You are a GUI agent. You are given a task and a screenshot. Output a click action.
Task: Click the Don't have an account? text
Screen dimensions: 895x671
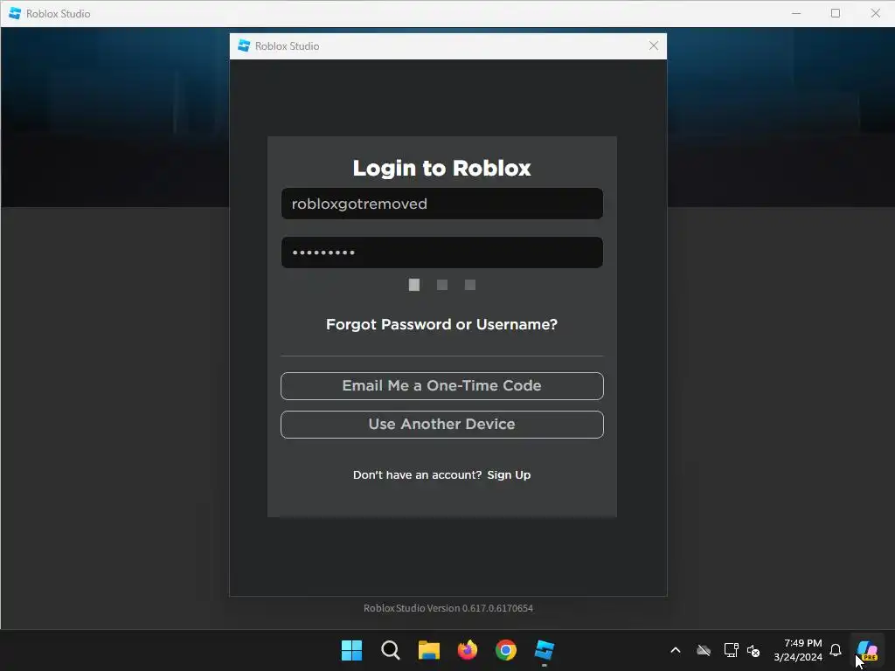pos(417,474)
